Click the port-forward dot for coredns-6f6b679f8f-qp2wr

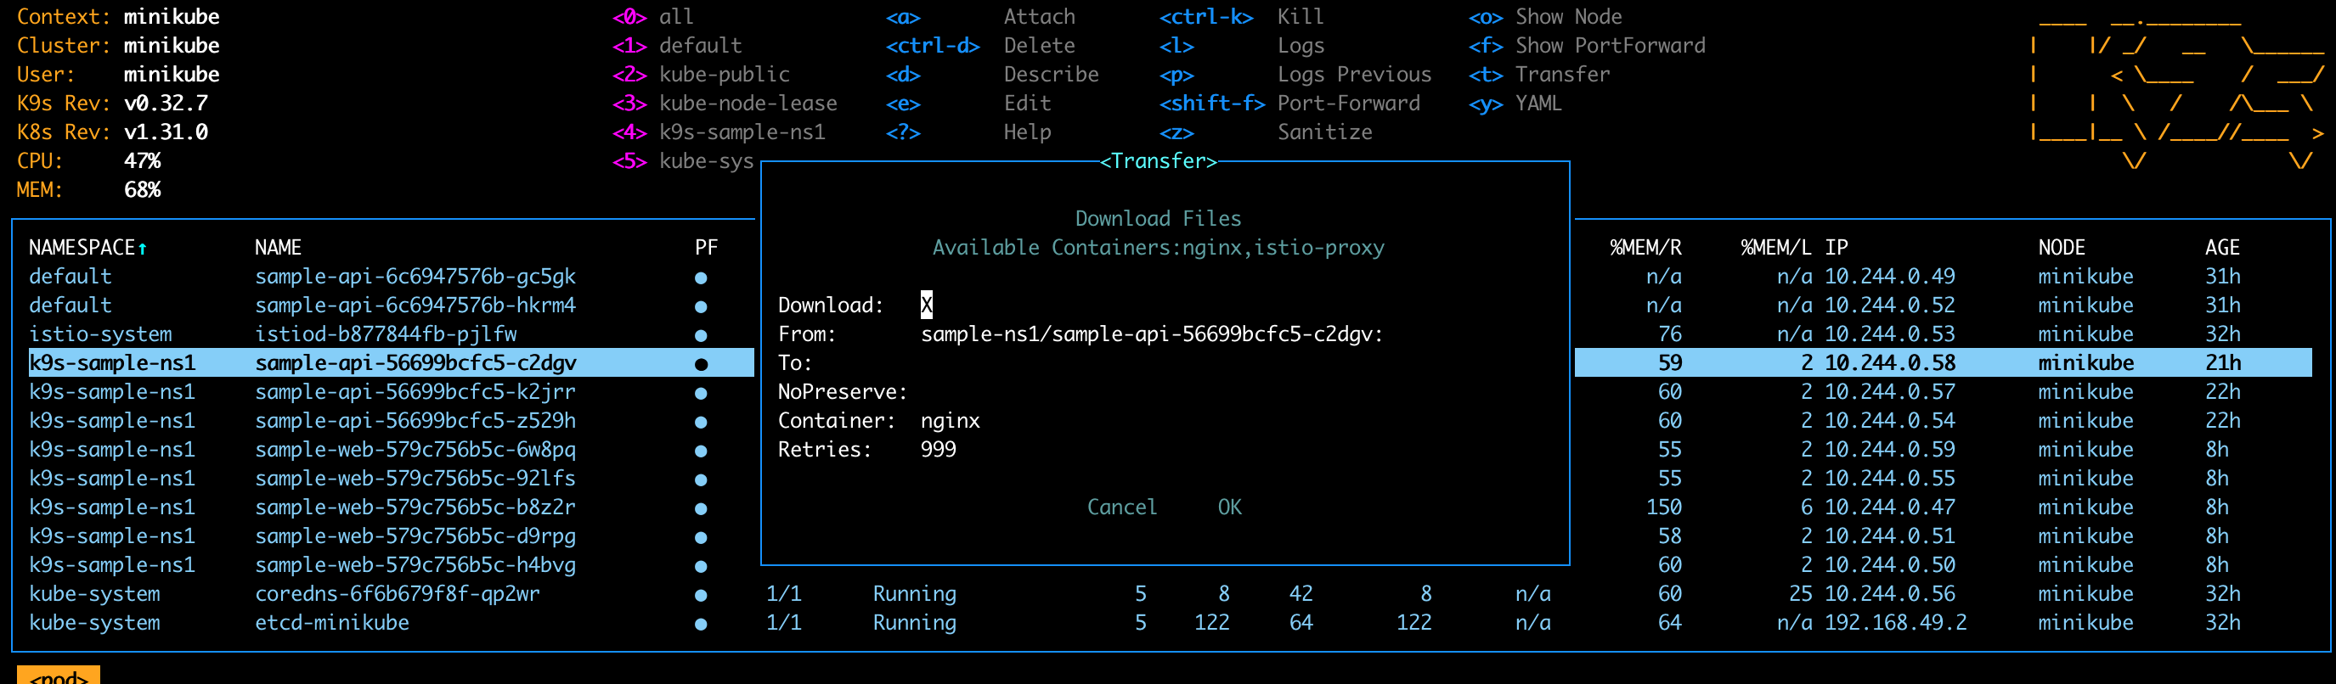[700, 595]
